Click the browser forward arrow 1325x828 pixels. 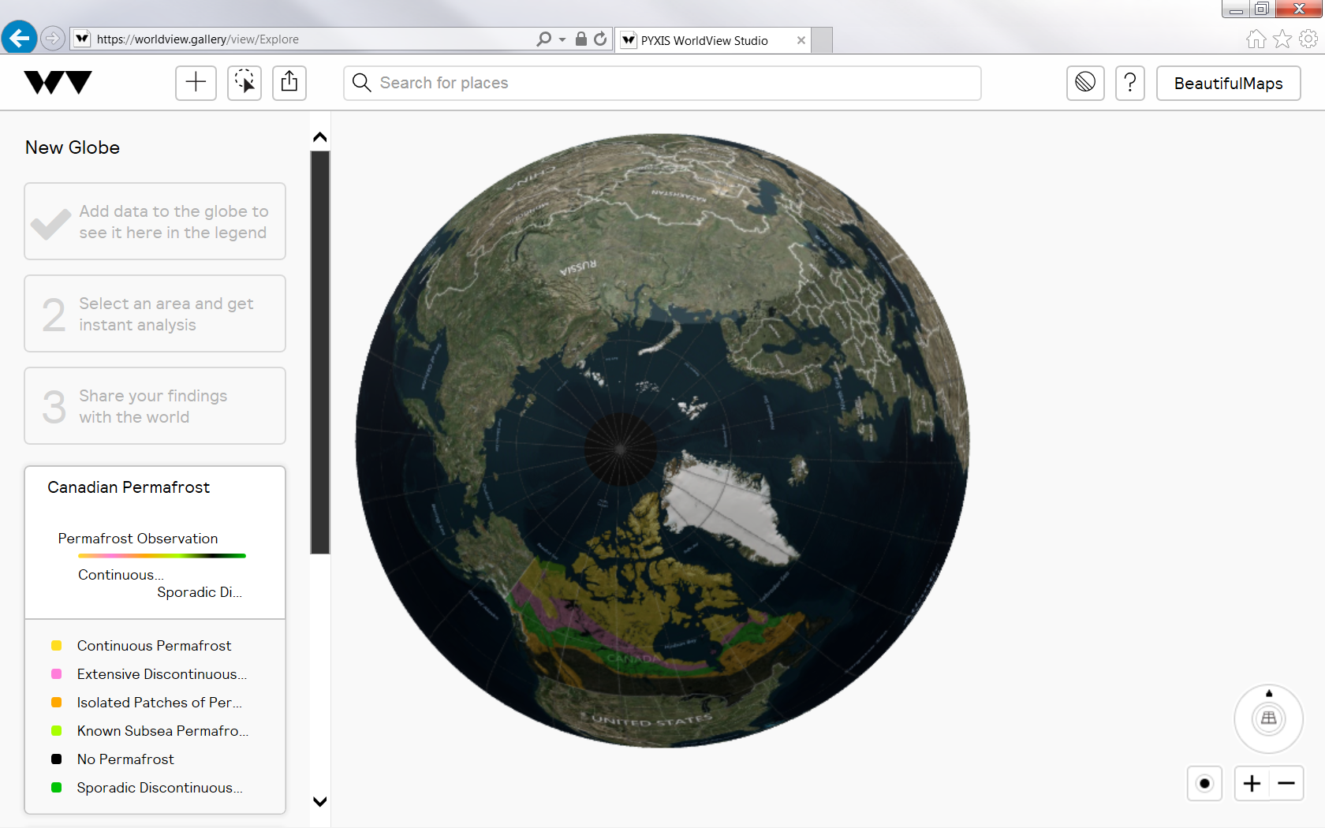point(52,38)
